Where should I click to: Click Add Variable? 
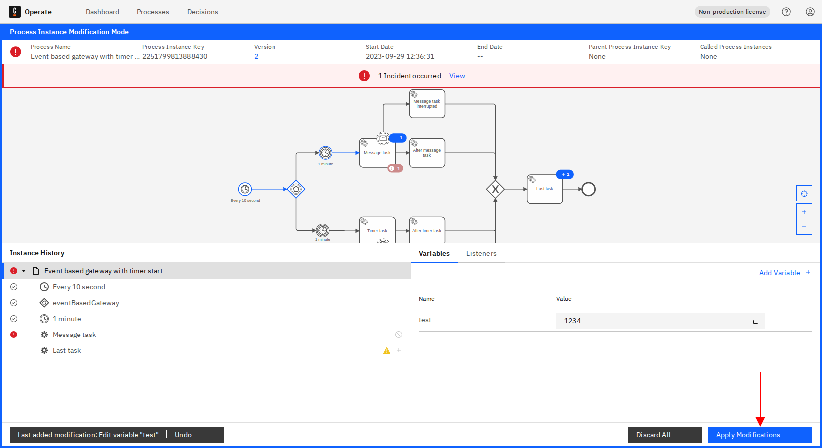(784, 273)
